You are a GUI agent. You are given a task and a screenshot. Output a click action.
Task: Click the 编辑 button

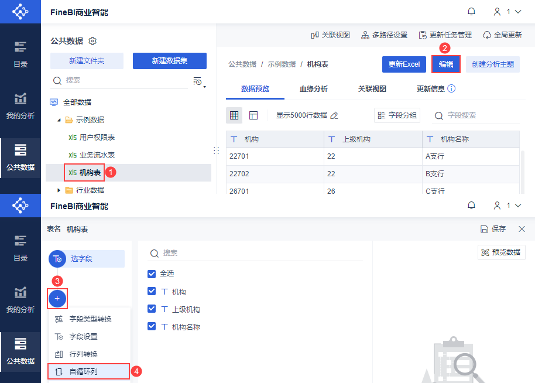pyautogui.click(x=446, y=64)
